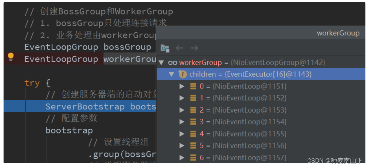
Task: Click the array element icon for index 2
Action: [193, 110]
